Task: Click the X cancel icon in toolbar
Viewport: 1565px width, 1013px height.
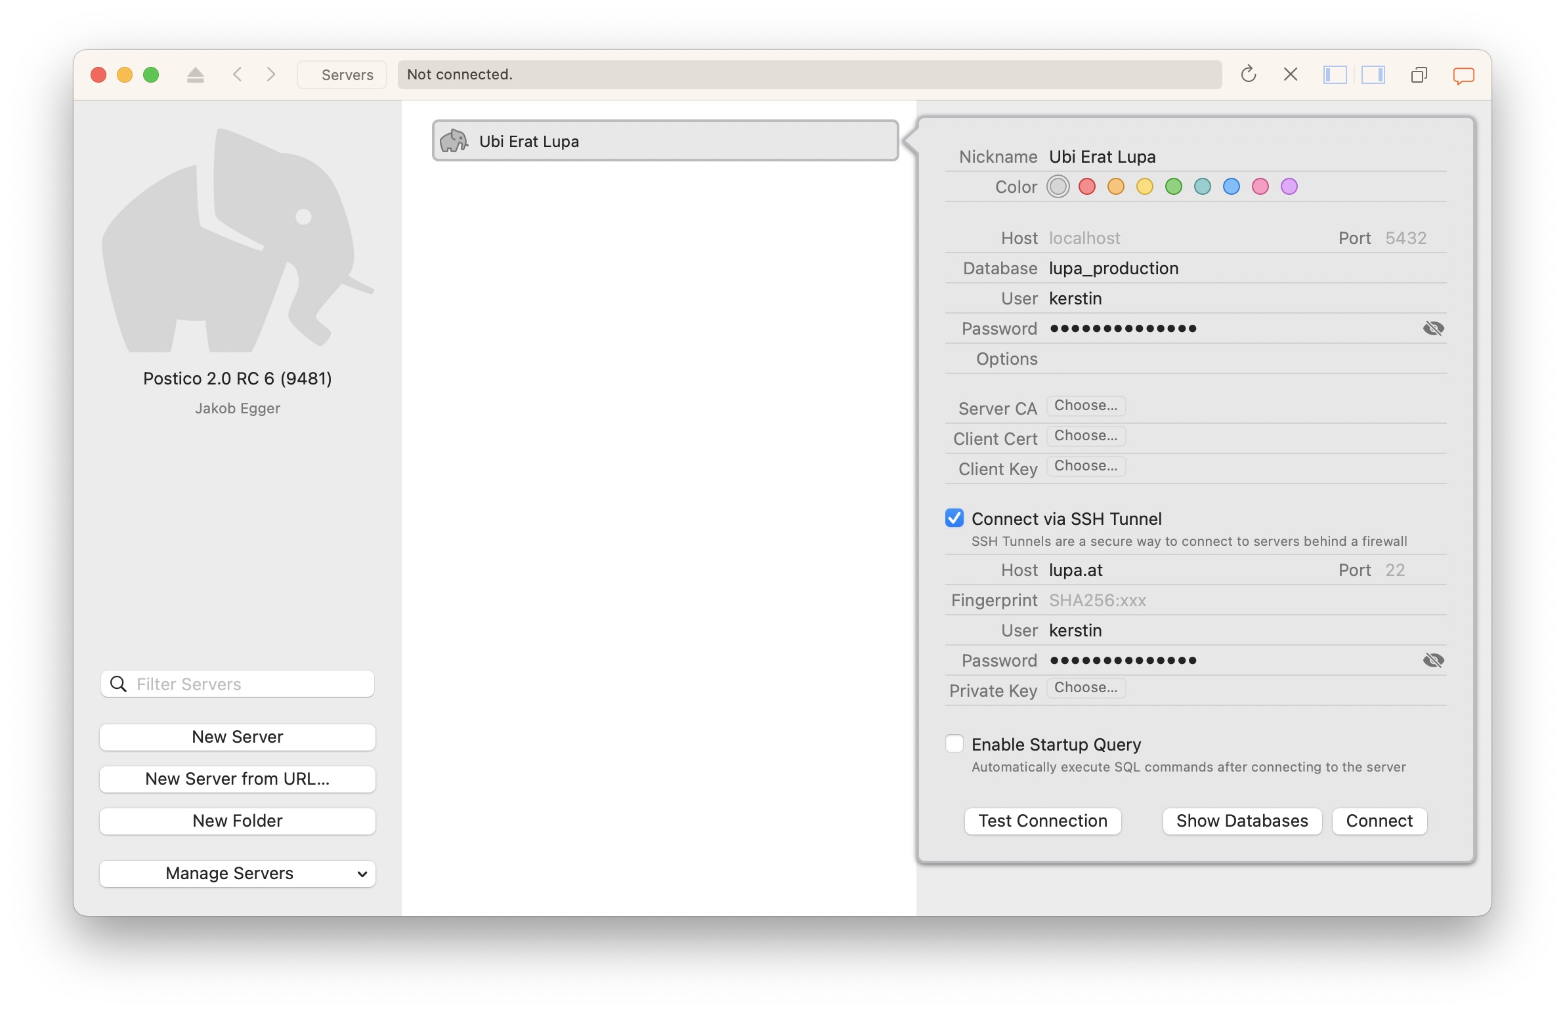Action: click(1290, 75)
